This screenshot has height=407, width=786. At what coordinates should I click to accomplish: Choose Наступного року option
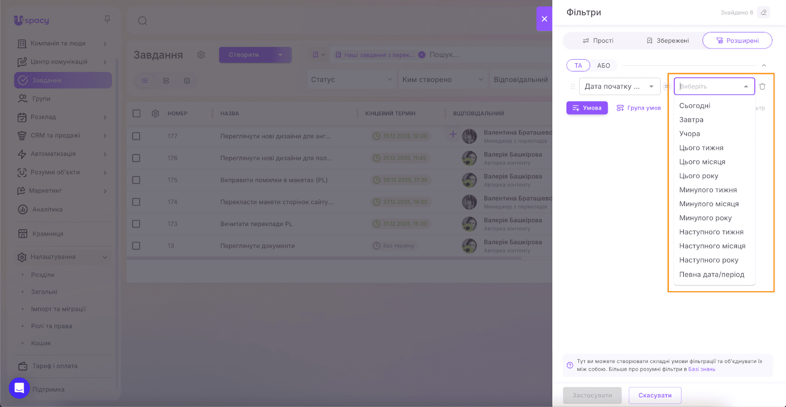[x=714, y=260]
